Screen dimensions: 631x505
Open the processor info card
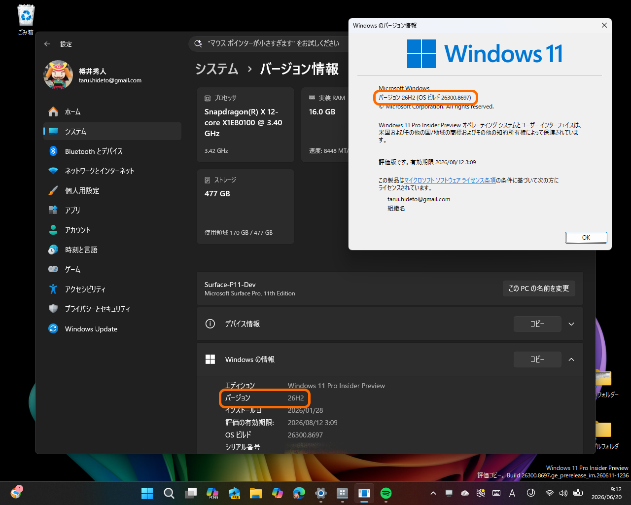click(x=245, y=125)
